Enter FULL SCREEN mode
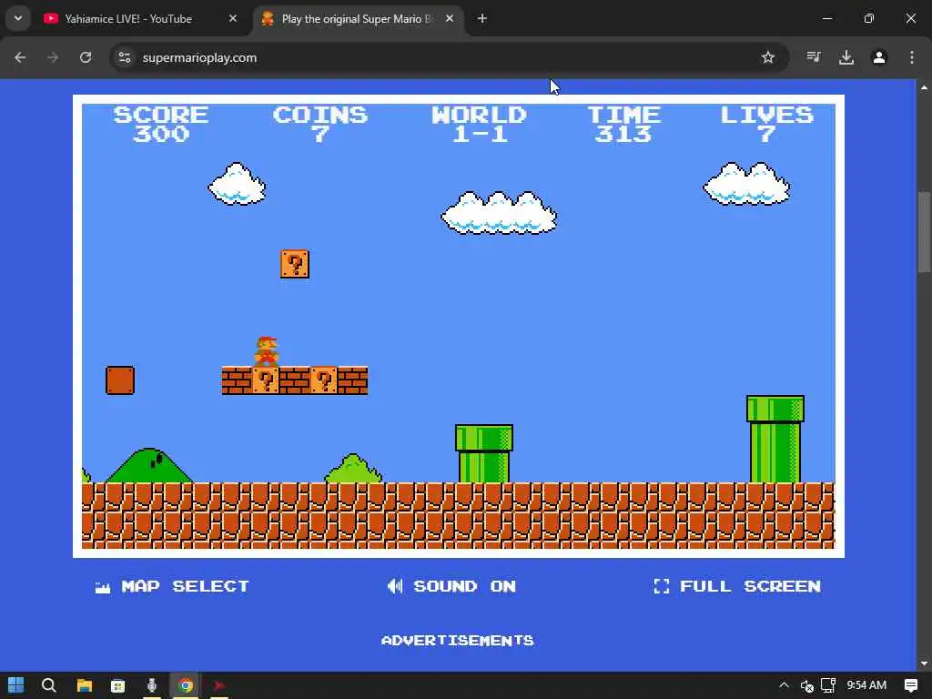Viewport: 932px width, 699px height. point(737,586)
